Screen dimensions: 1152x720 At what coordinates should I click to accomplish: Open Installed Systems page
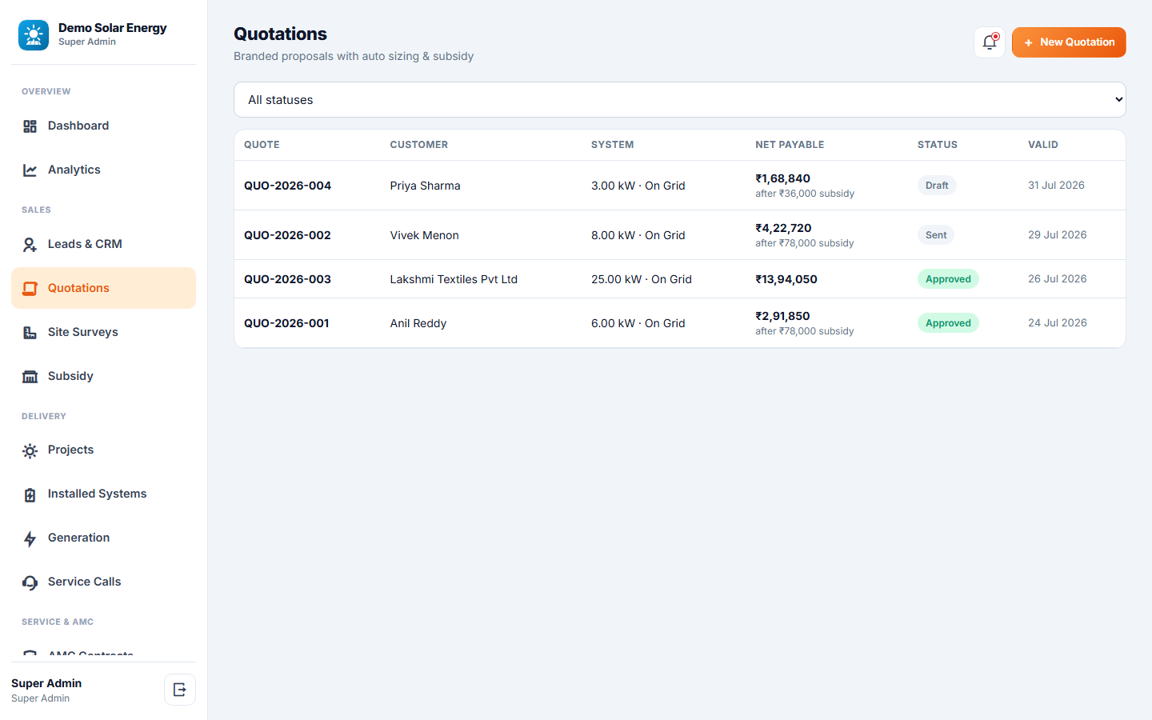[x=103, y=494]
